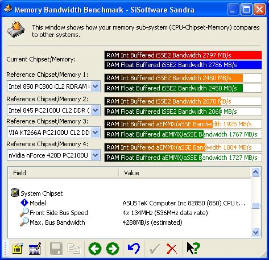Click the blue Float bandwidth 2786 MB/s bar

click(183, 65)
